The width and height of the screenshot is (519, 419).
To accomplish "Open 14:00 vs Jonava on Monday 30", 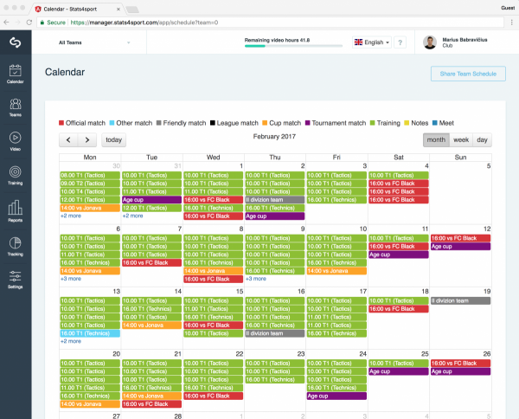I will click(x=90, y=208).
